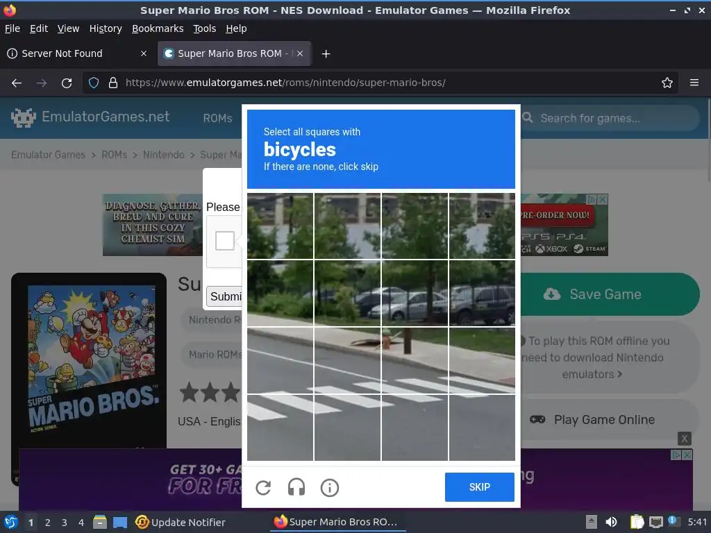711x533 pixels.
Task: Open the File menu
Action: pos(12,28)
